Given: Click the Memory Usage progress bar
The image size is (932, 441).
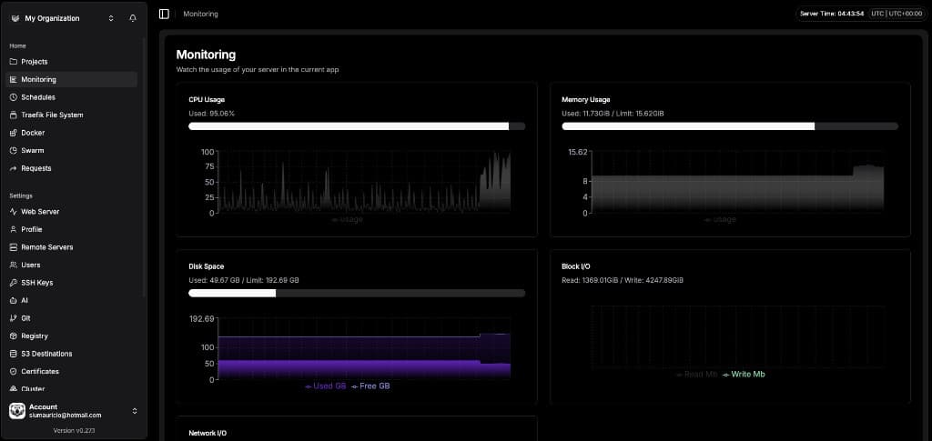Looking at the screenshot, I should [730, 126].
